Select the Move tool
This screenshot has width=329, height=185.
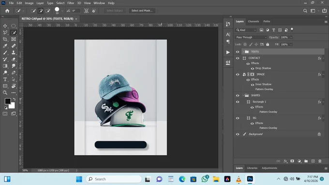point(5,26)
